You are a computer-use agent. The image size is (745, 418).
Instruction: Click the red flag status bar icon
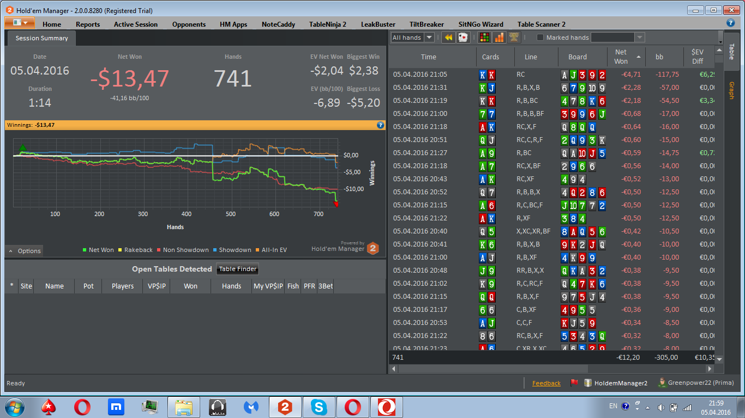[574, 383]
